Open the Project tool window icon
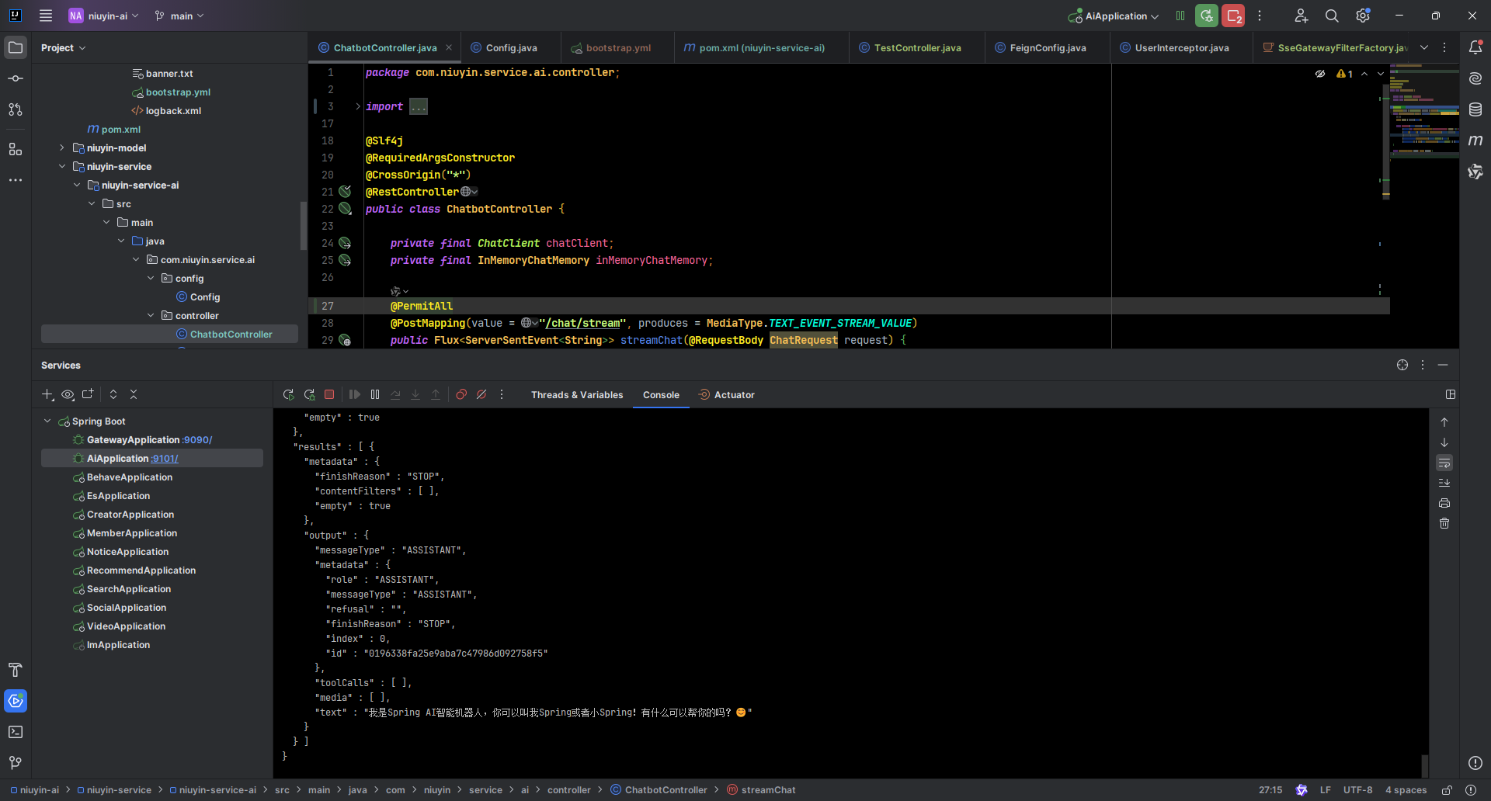Screen dimensions: 1491x801 (16, 47)
